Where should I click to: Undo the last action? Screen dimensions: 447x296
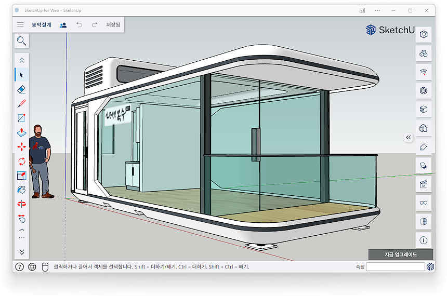79,25
